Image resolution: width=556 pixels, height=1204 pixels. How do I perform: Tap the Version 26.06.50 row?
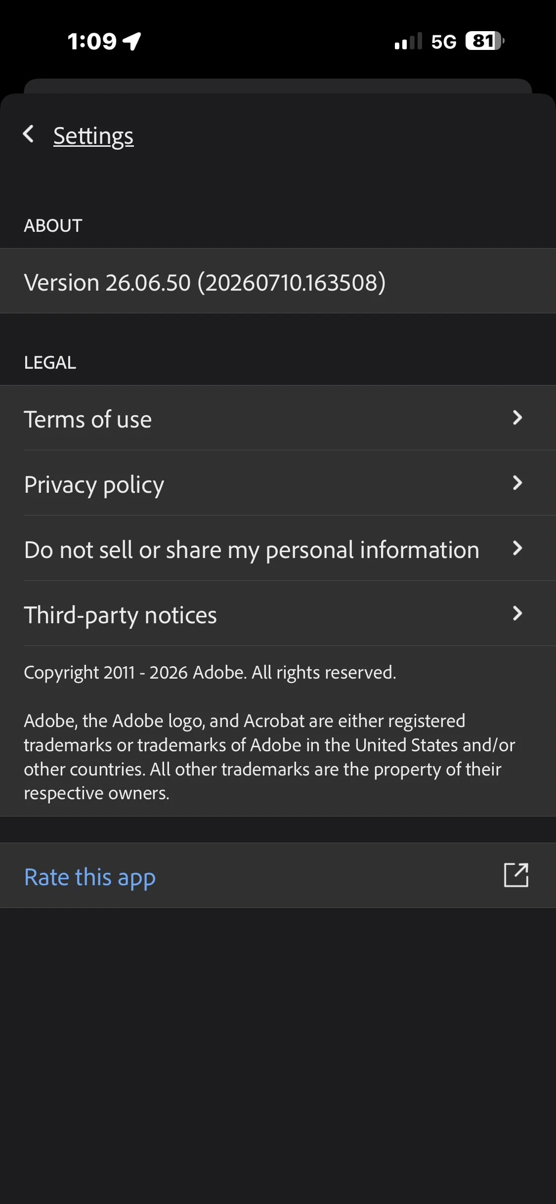click(278, 281)
